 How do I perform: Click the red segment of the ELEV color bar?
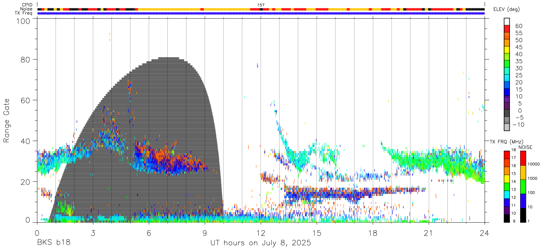pyautogui.click(x=507, y=29)
